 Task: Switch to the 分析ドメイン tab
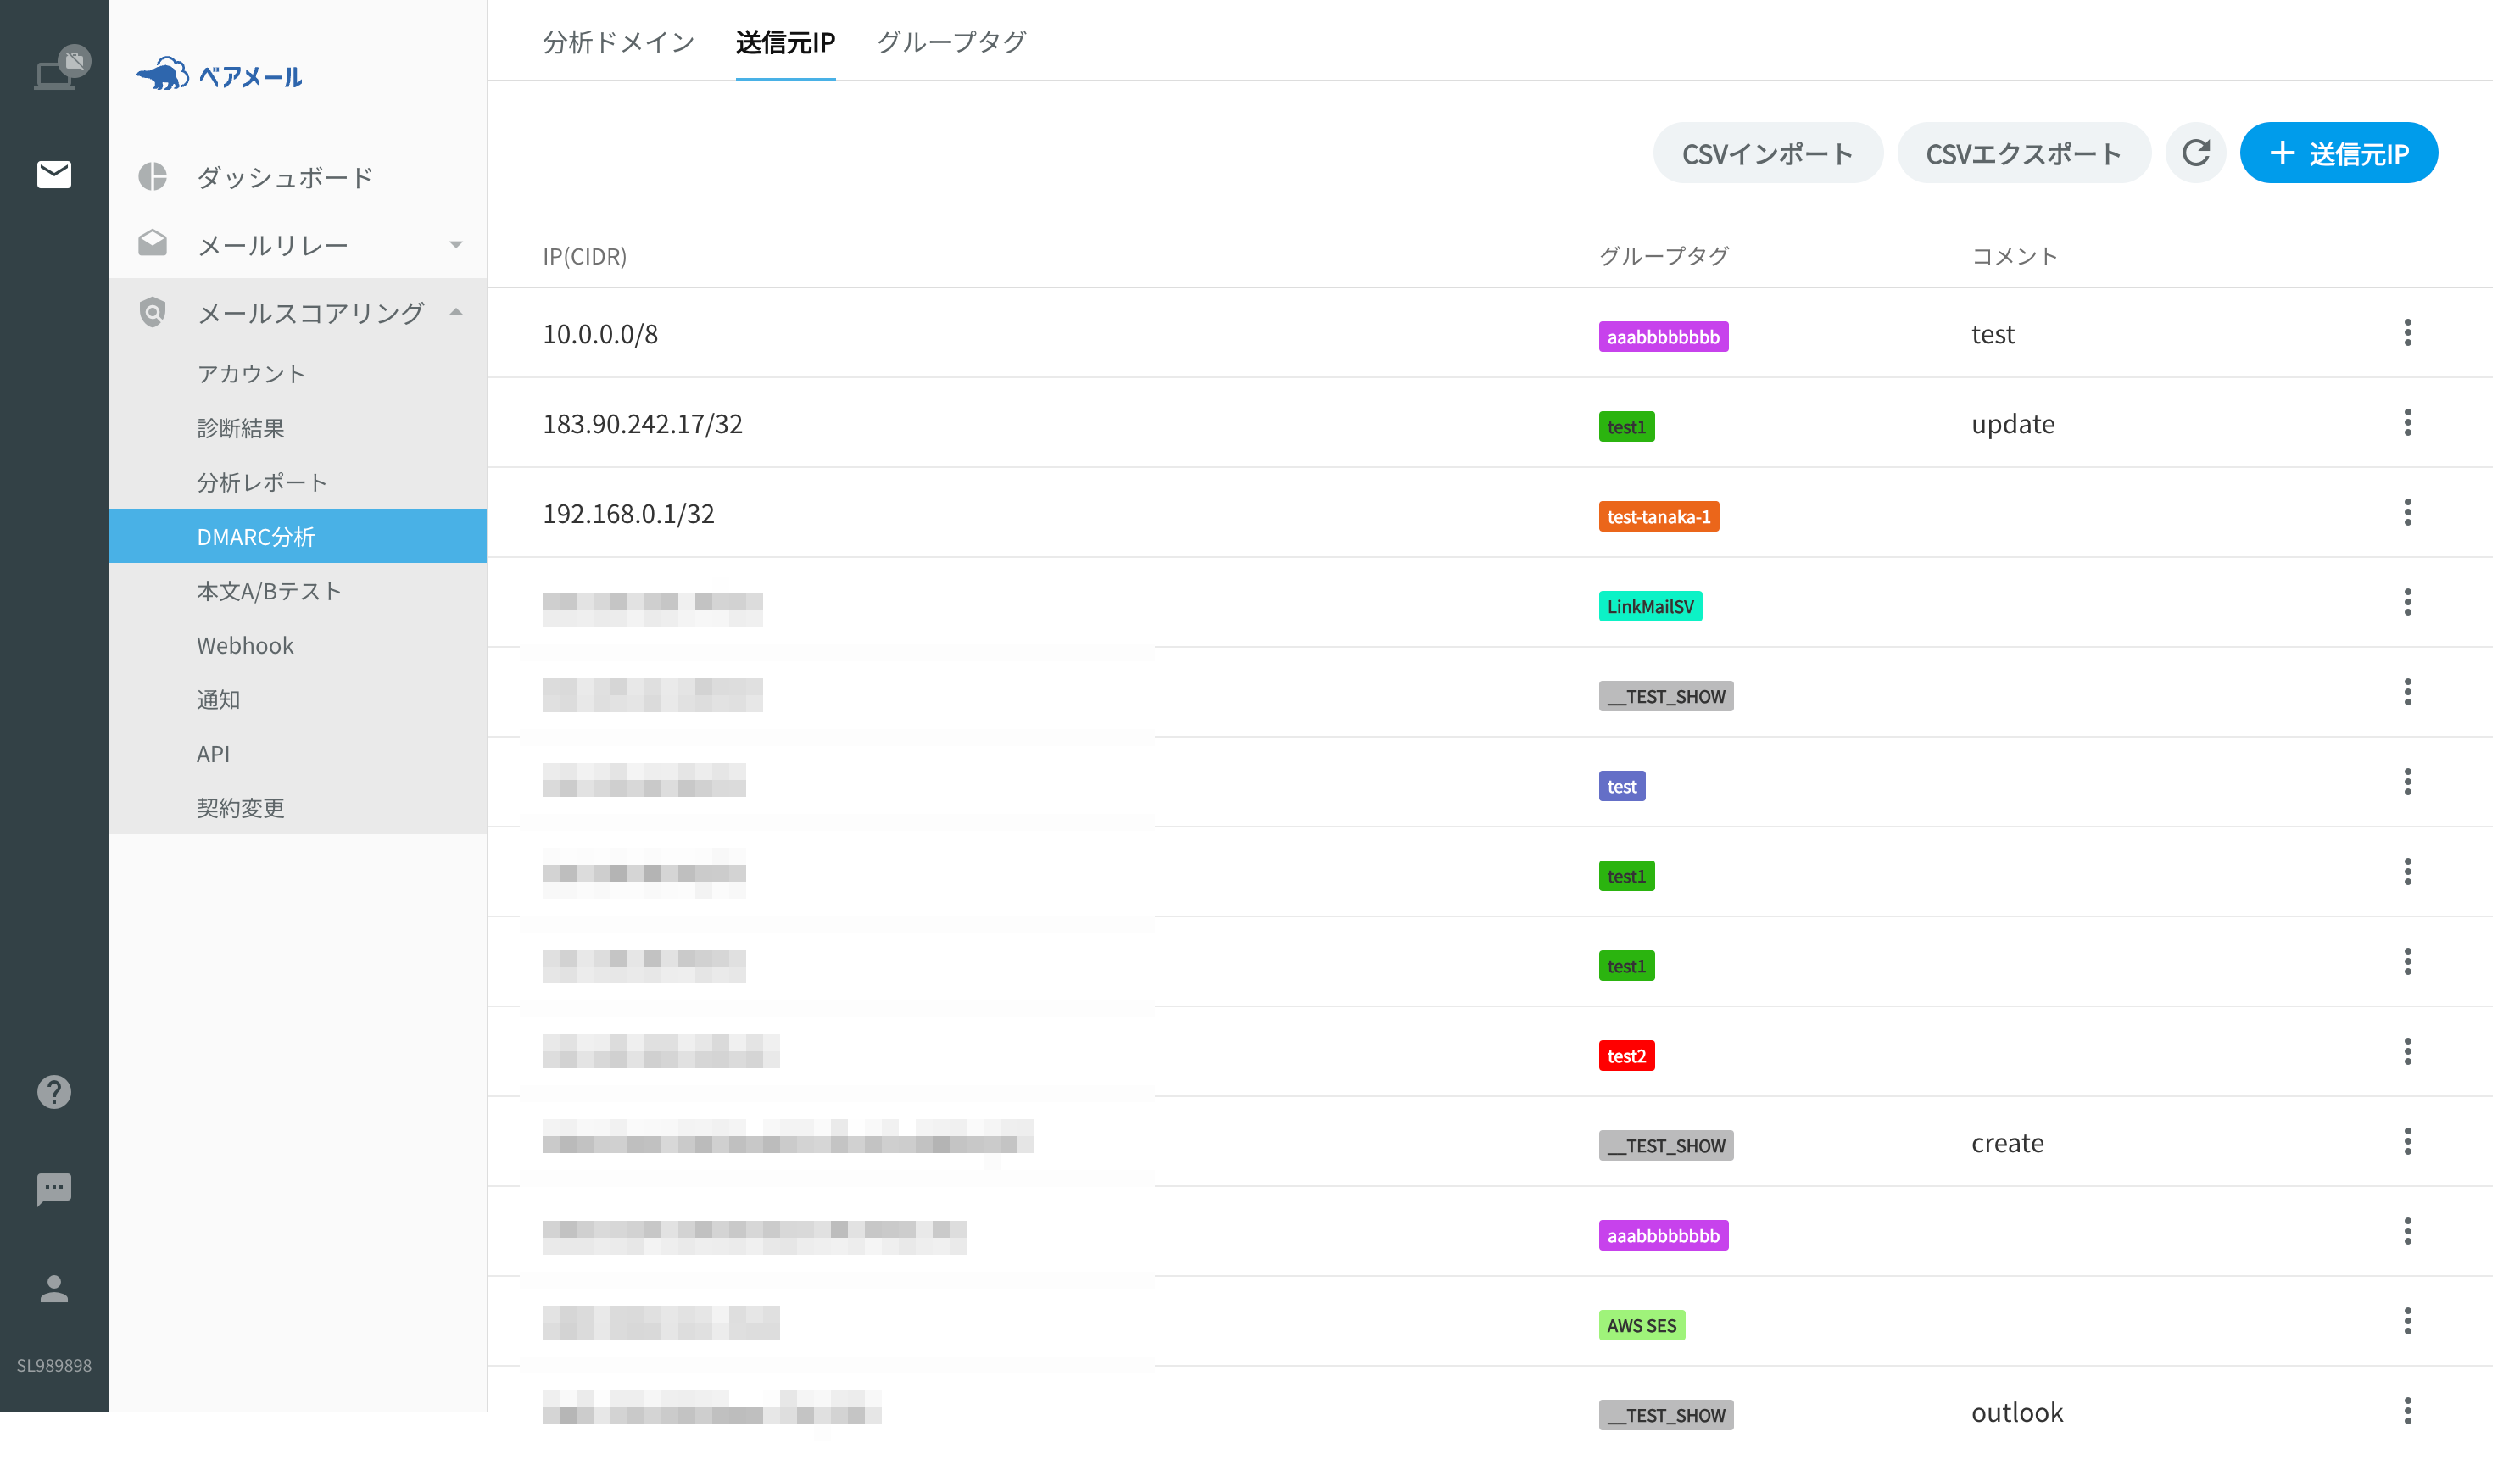pyautogui.click(x=619, y=42)
